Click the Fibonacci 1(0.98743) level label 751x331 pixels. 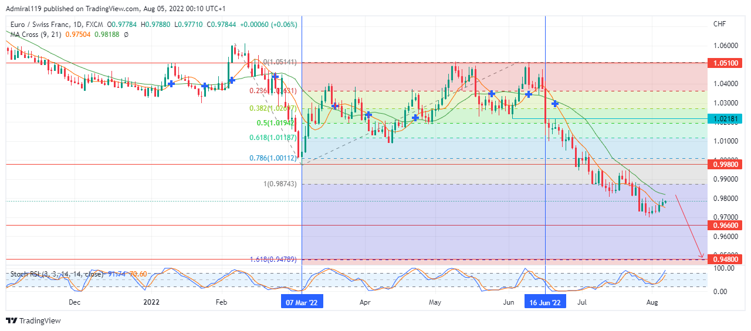(x=279, y=184)
